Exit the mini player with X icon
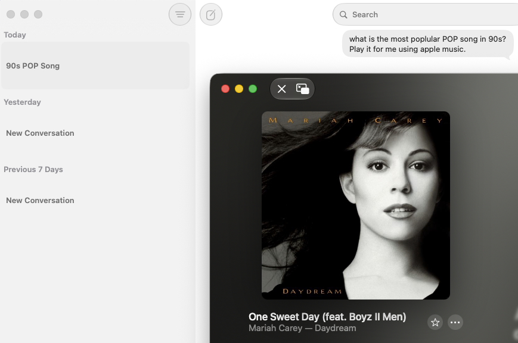This screenshot has height=343, width=518. point(281,89)
